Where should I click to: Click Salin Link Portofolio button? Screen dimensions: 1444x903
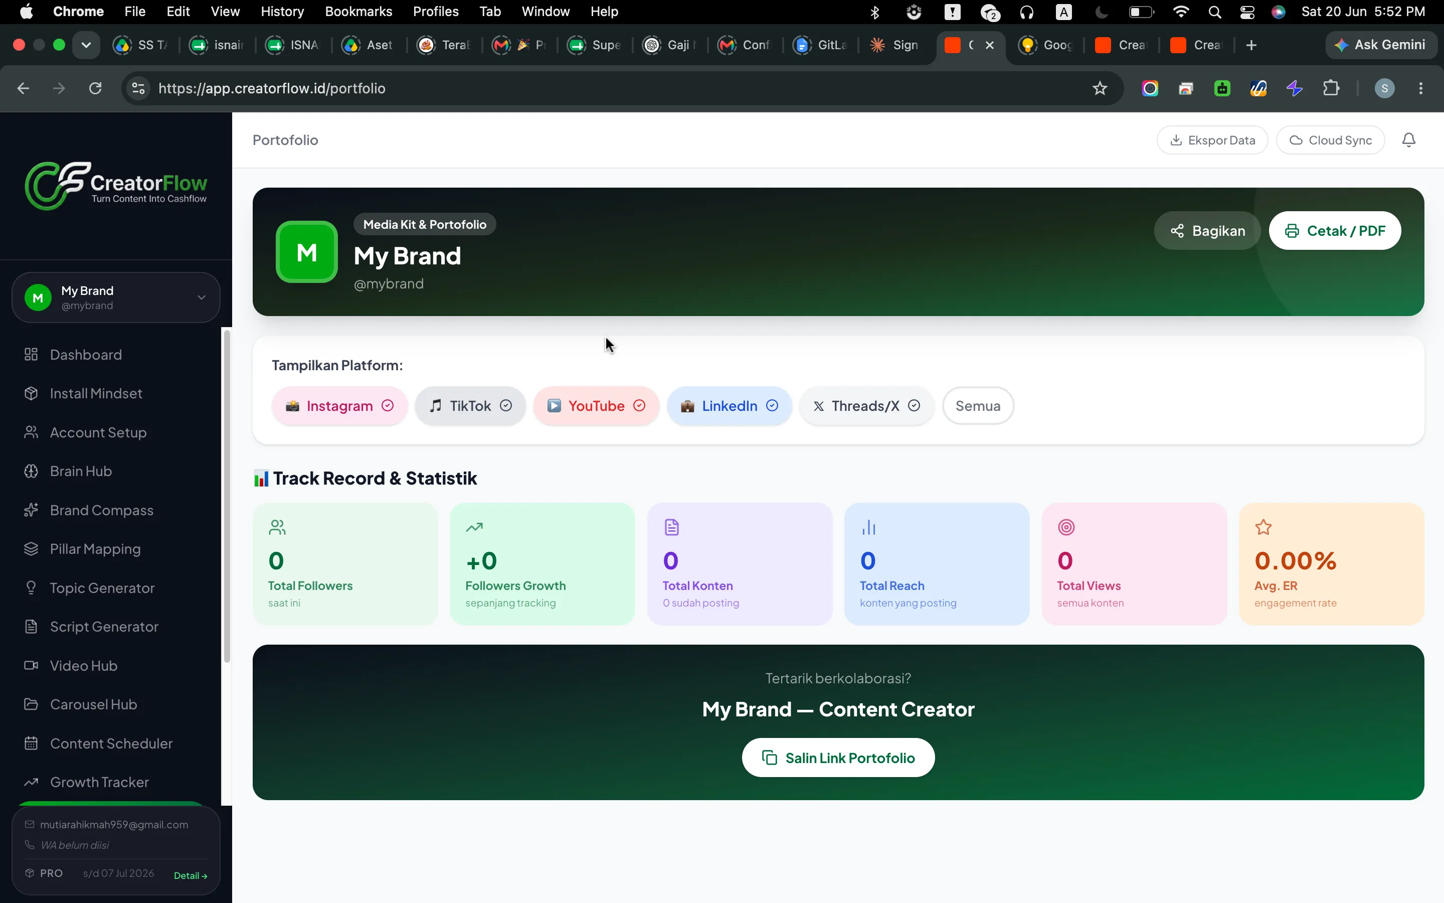point(838,758)
